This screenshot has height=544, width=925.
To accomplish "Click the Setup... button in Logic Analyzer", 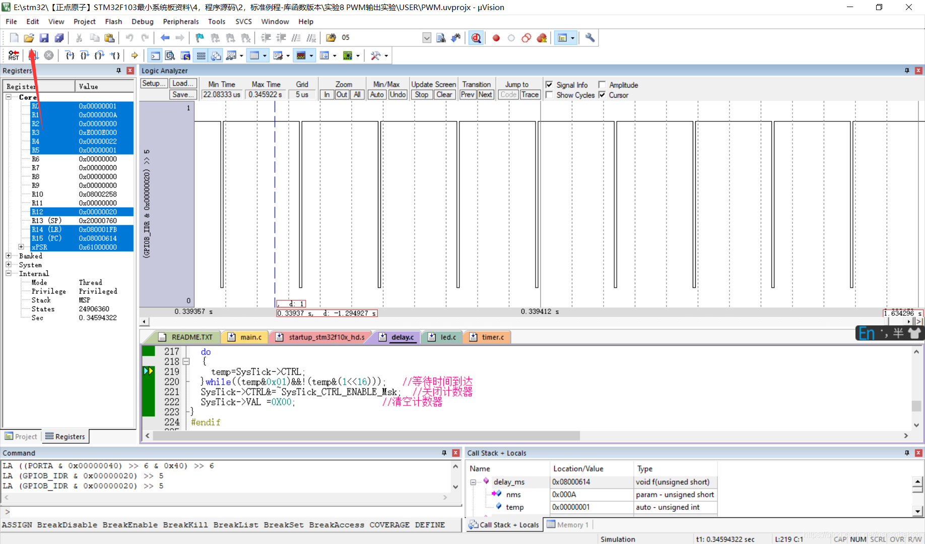I will (x=154, y=84).
